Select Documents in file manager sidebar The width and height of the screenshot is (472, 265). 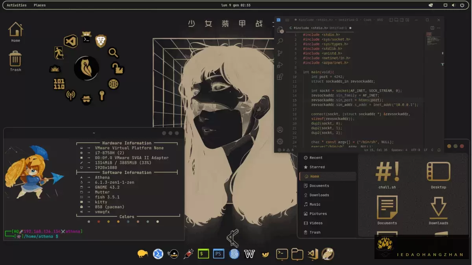click(x=328, y=186)
